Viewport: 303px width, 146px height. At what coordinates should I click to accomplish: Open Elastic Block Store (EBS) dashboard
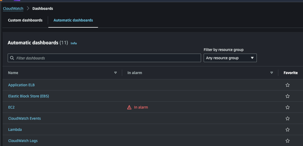coord(29,96)
